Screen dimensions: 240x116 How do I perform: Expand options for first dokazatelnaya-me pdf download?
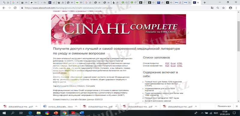point(36,106)
